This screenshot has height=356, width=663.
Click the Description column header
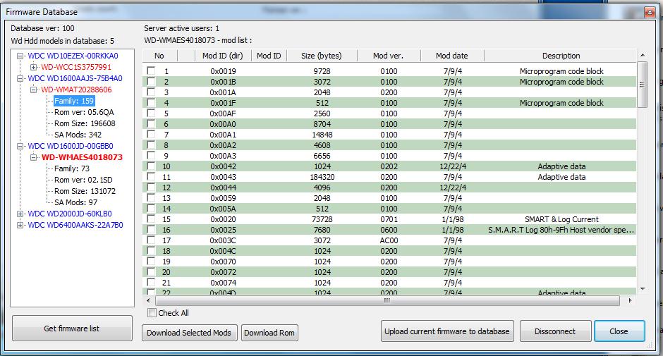coord(561,56)
